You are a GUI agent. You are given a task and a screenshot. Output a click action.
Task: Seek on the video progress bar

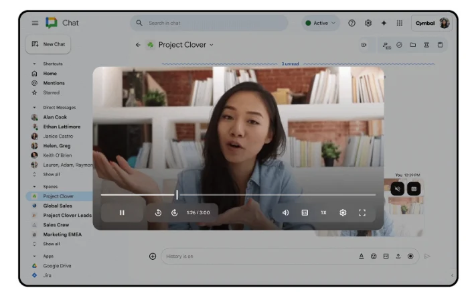coord(238,195)
